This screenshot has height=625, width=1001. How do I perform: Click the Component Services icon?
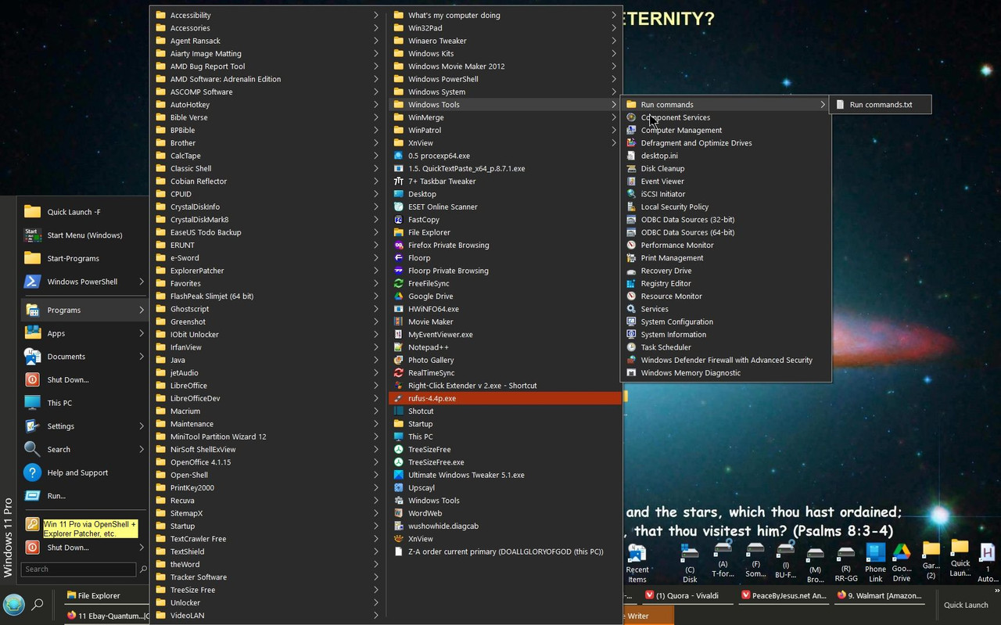tap(632, 117)
